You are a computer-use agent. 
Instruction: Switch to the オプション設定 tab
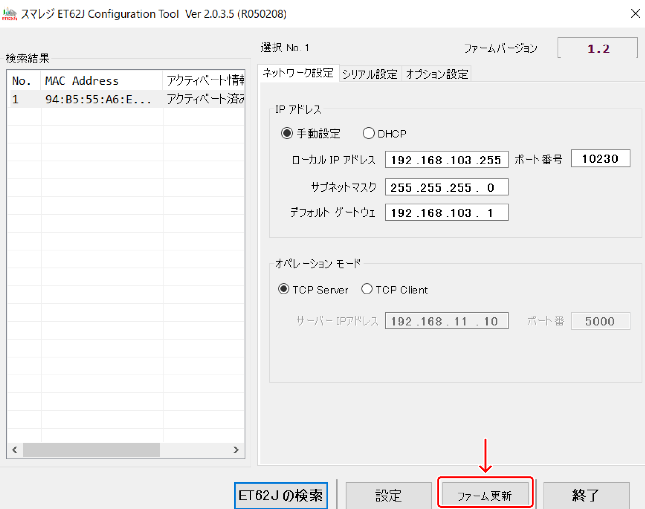[x=437, y=74]
